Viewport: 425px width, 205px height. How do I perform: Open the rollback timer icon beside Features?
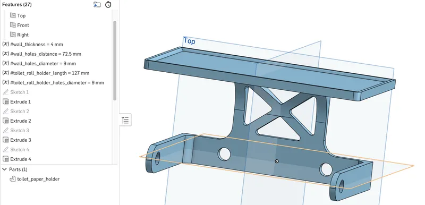click(x=108, y=5)
